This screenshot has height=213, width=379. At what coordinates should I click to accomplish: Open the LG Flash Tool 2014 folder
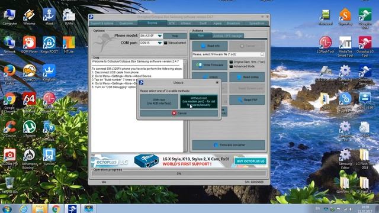[365, 159]
